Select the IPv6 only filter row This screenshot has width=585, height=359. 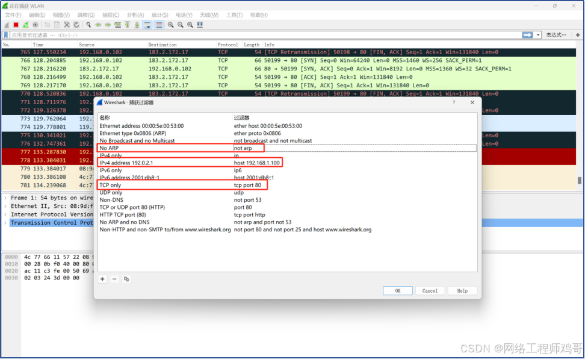[x=287, y=170]
